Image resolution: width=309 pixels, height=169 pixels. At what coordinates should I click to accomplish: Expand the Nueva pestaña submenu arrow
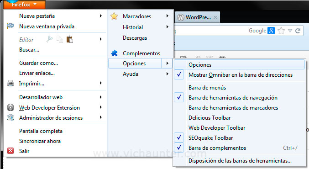(101, 16)
